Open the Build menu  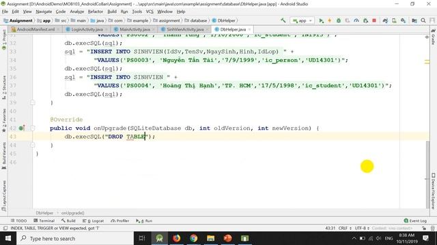tap(112, 12)
